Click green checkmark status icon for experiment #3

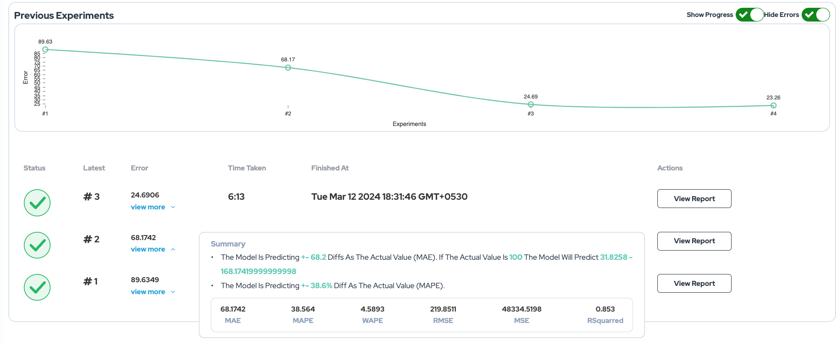[37, 203]
